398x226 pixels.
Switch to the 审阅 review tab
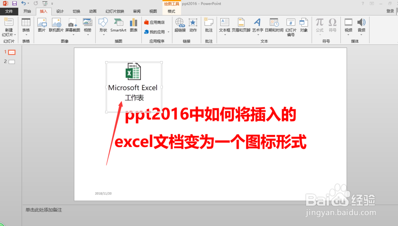137,11
